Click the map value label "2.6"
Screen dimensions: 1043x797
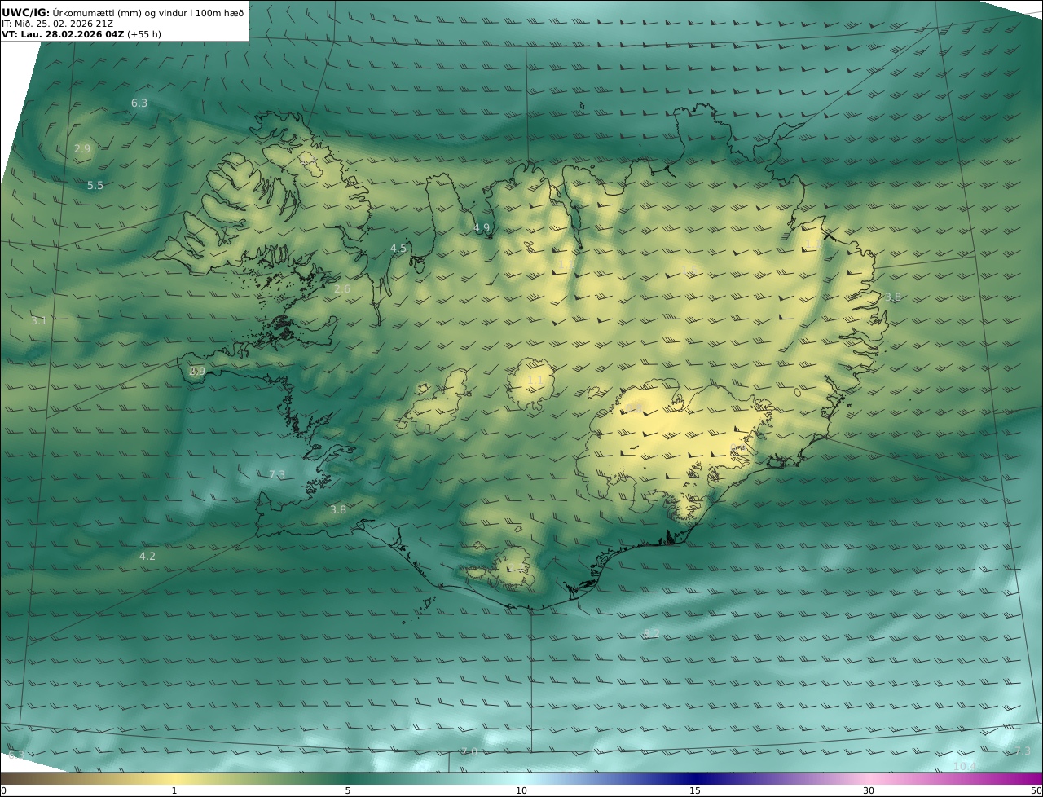click(x=342, y=289)
